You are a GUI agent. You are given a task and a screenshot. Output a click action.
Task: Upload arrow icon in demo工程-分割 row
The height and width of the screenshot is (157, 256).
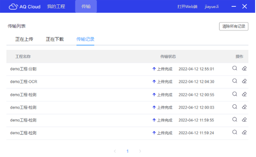coord(154,69)
